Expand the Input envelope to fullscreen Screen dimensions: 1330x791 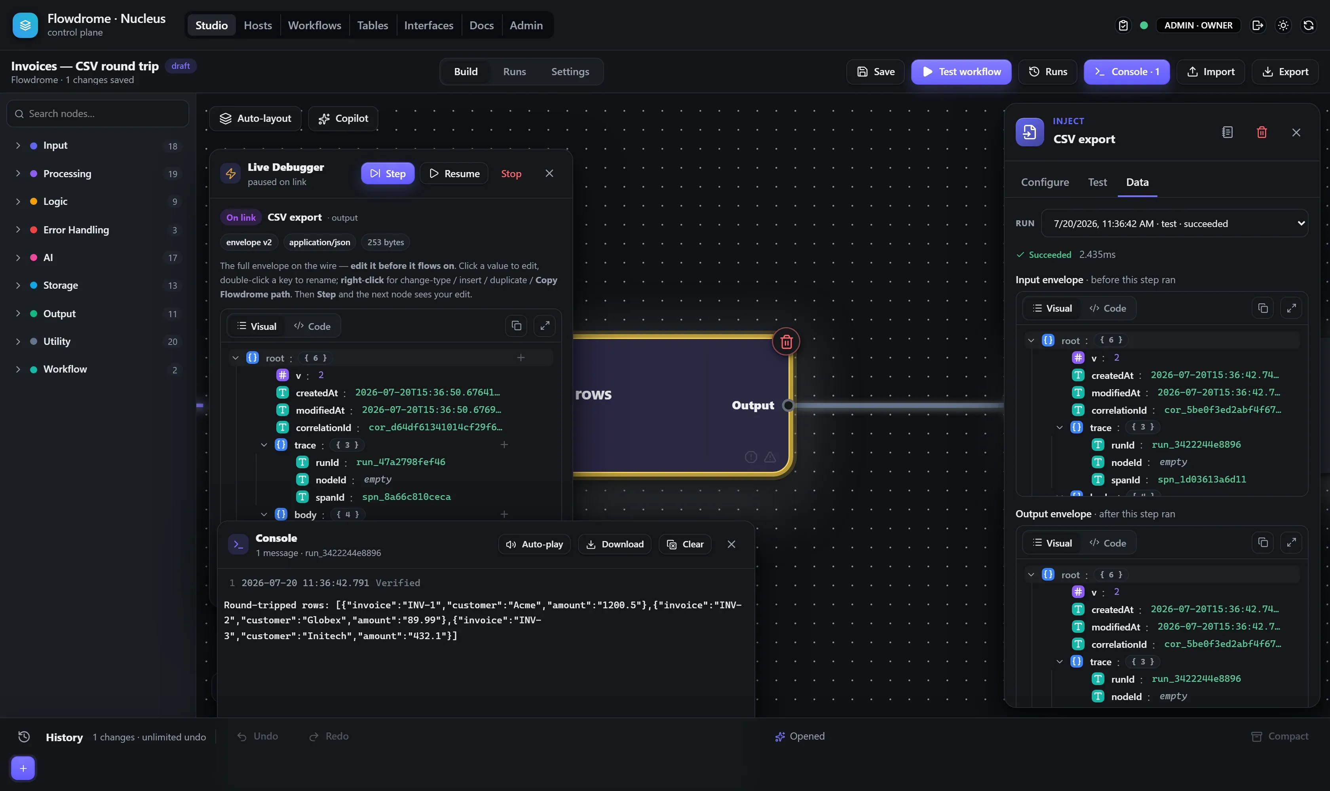click(1291, 308)
